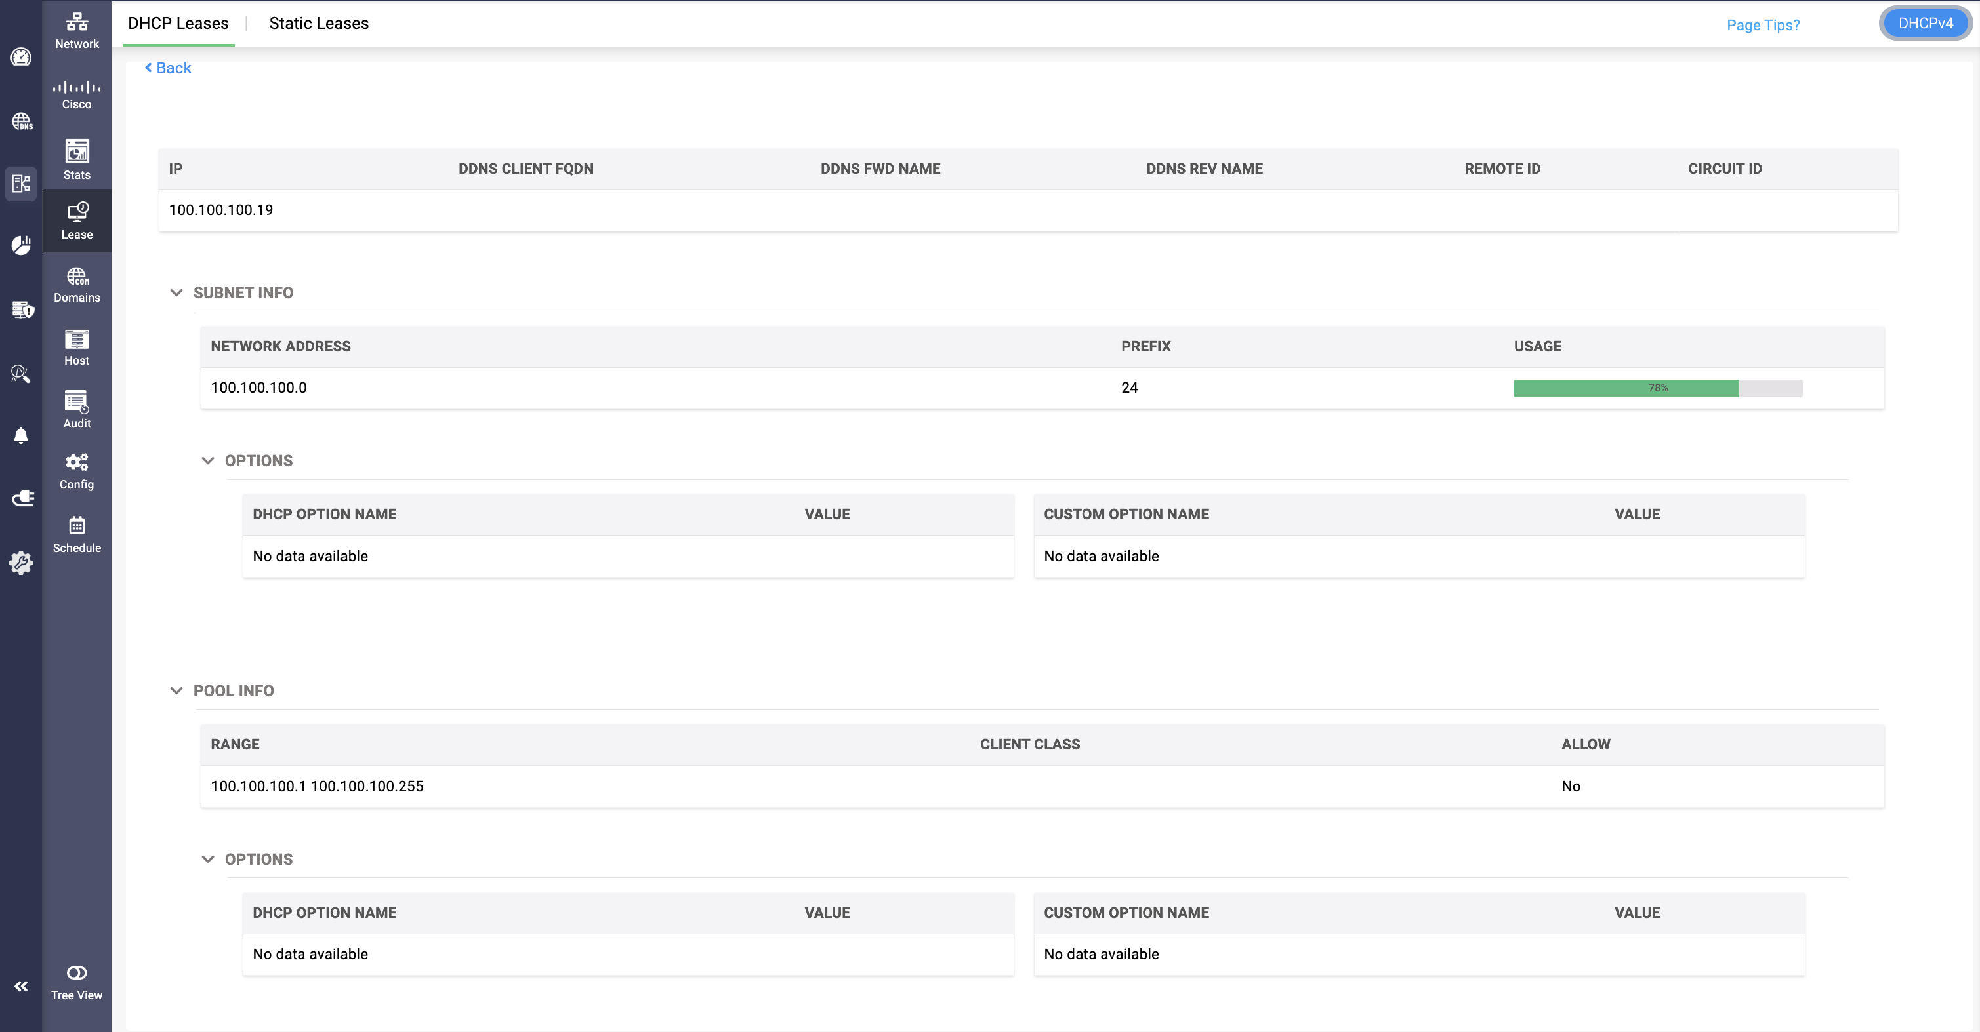Image resolution: width=1980 pixels, height=1032 pixels.
Task: Go Back to the leases list
Action: (169, 68)
